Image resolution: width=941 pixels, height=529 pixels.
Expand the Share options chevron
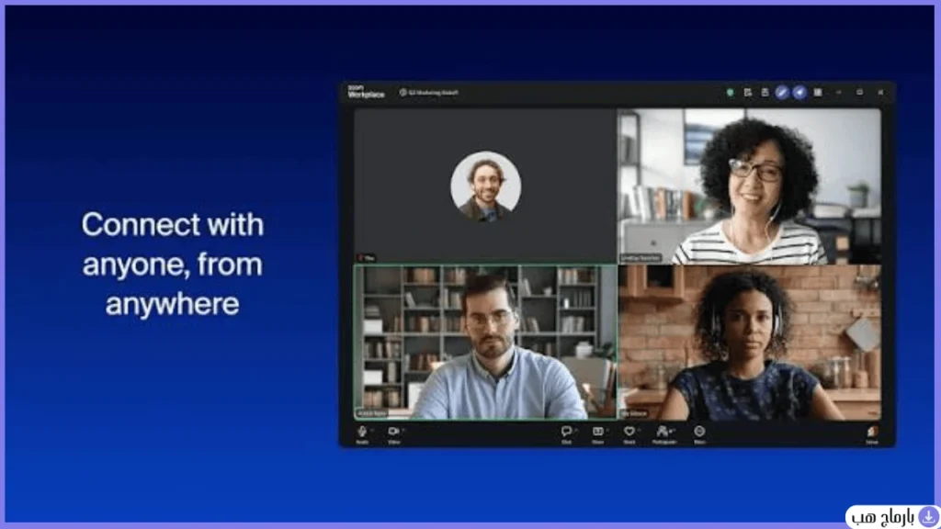tap(607, 430)
